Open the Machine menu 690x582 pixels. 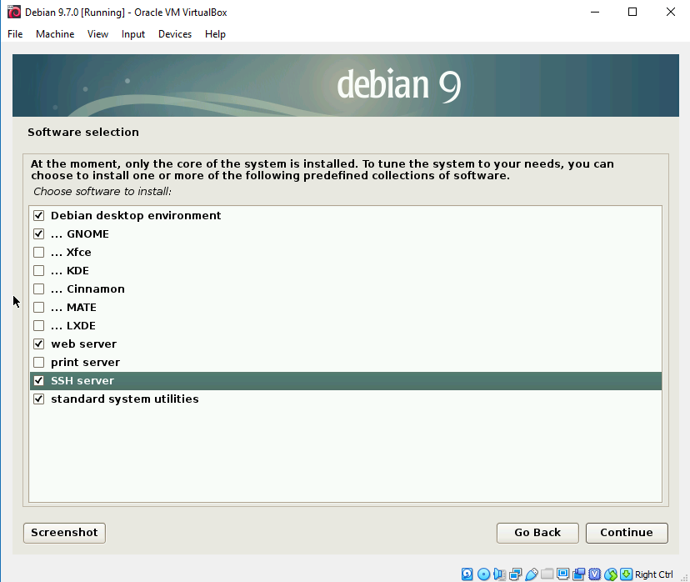pos(55,34)
